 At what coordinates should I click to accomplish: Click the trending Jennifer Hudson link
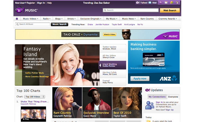pos(102,25)
